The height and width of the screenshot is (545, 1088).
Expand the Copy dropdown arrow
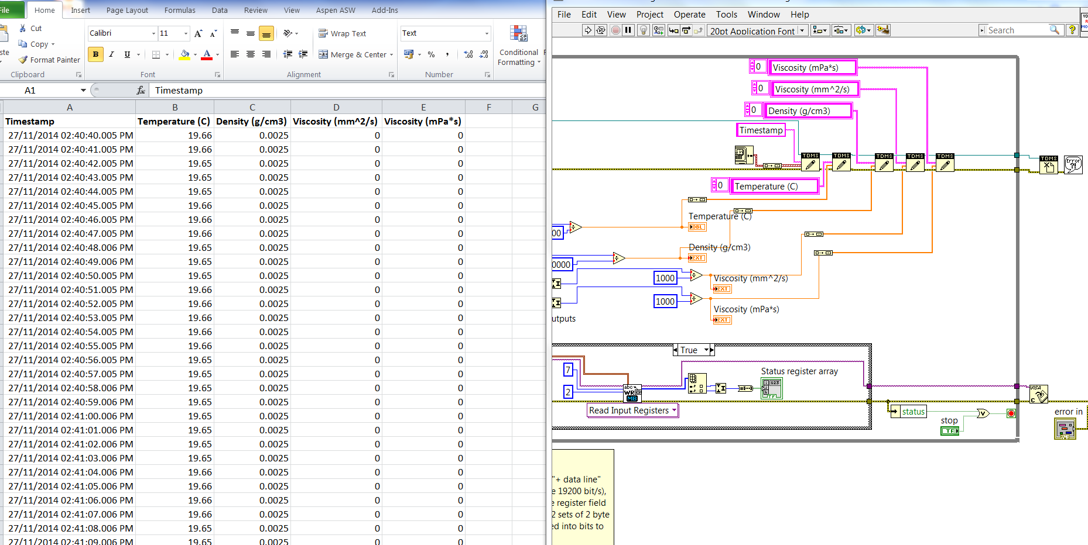[x=53, y=44]
